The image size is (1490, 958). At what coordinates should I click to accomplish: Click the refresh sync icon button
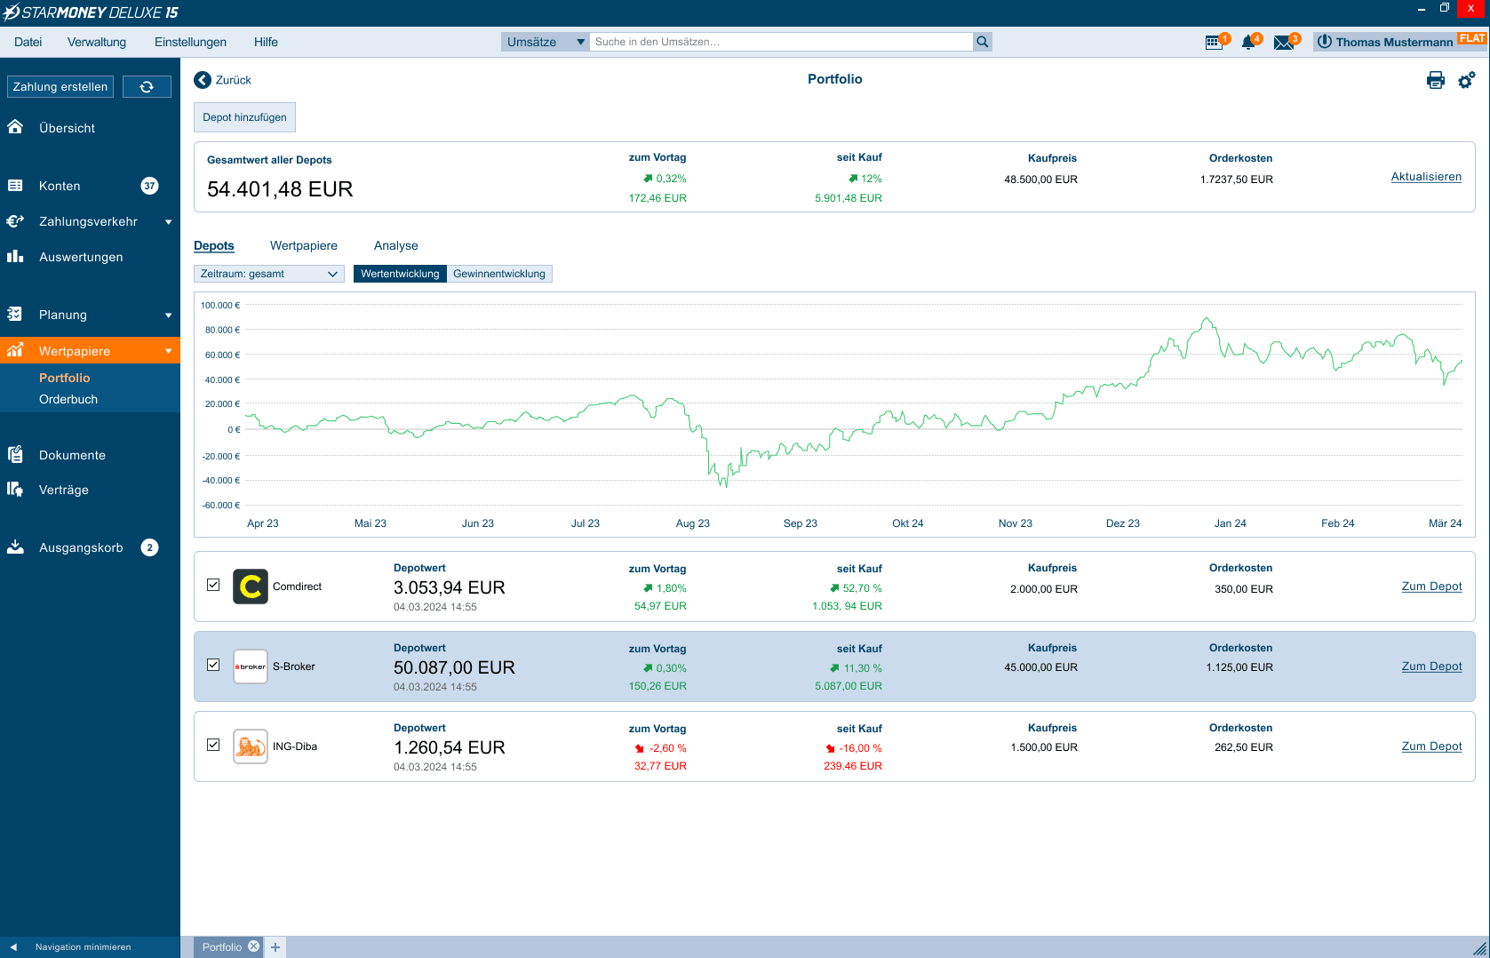click(147, 86)
